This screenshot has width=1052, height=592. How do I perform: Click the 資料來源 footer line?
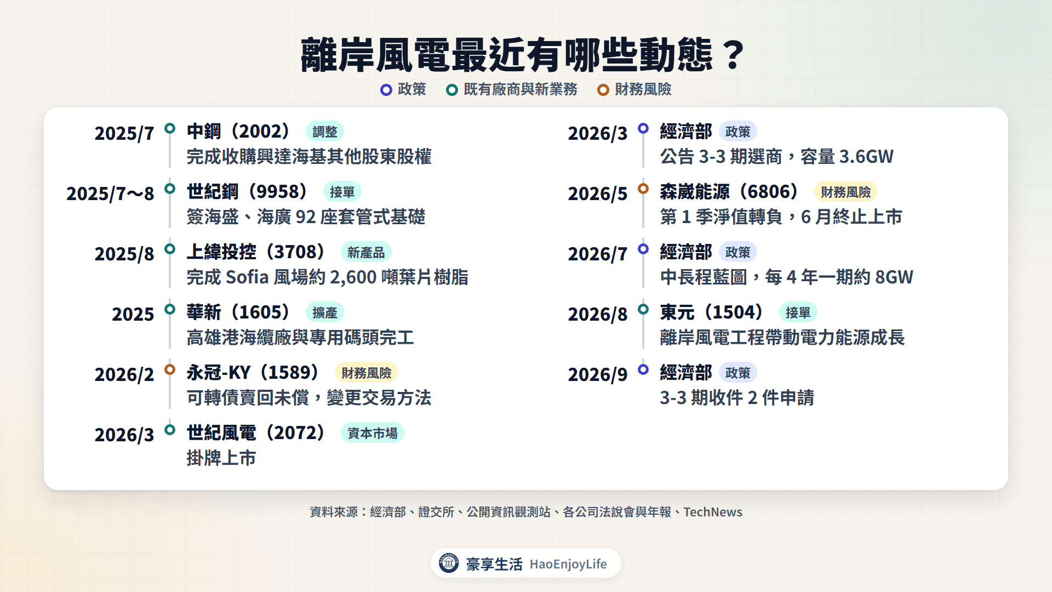point(526,512)
